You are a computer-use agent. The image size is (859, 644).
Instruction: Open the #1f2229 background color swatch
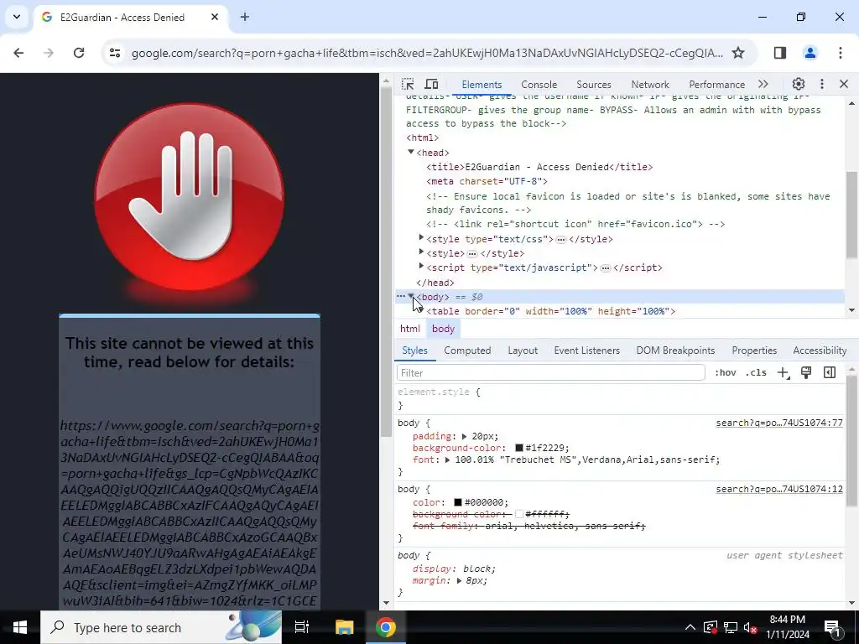pyautogui.click(x=519, y=448)
